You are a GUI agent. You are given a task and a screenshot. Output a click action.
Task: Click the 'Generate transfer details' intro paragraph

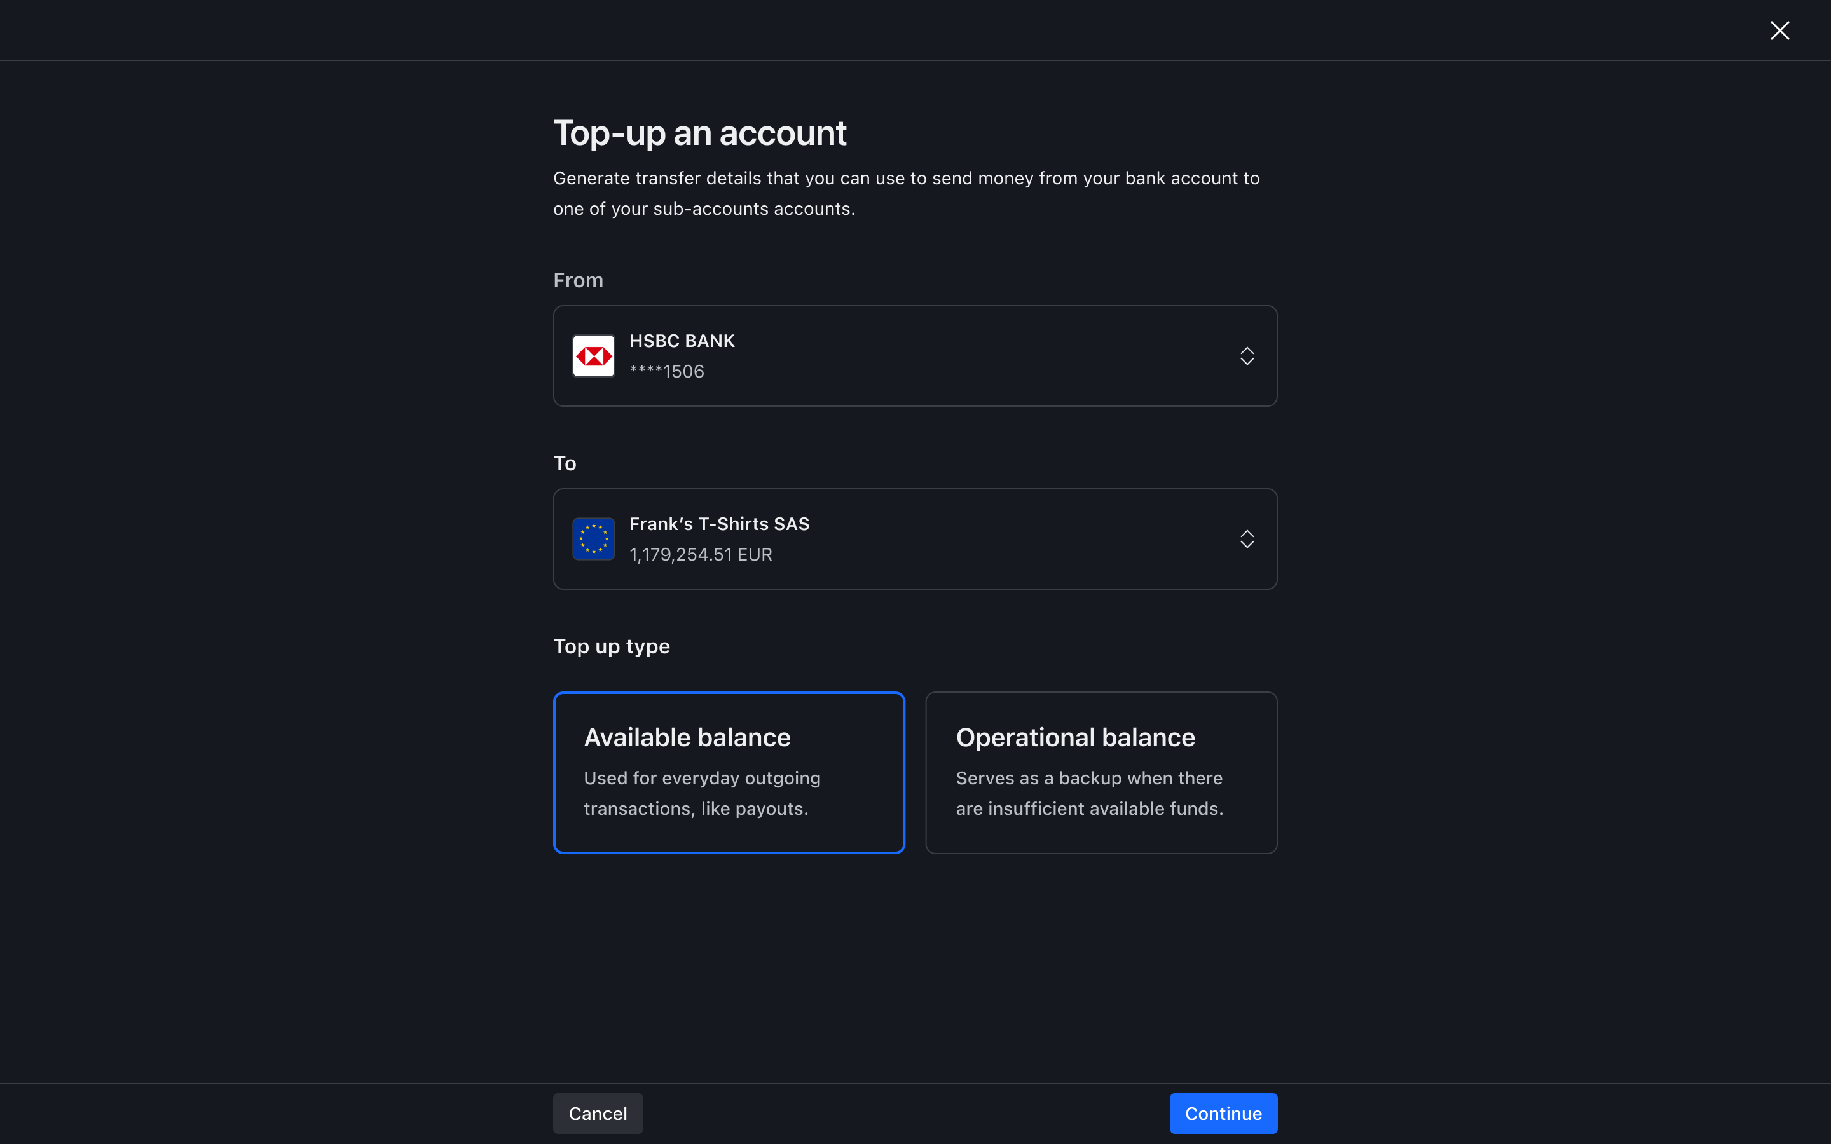tap(907, 194)
